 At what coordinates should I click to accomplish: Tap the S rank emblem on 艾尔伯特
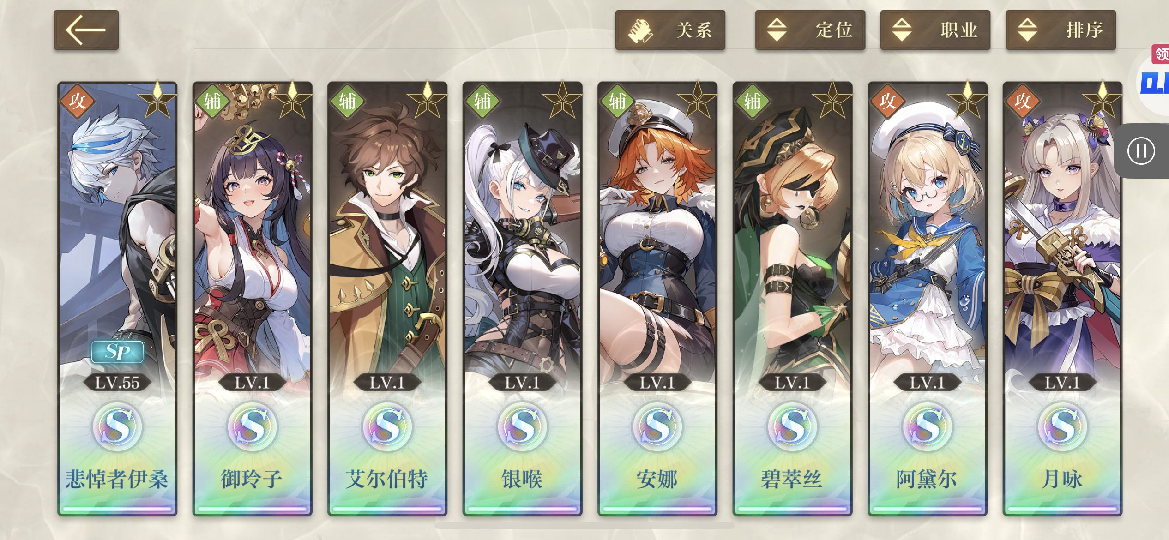click(x=387, y=426)
